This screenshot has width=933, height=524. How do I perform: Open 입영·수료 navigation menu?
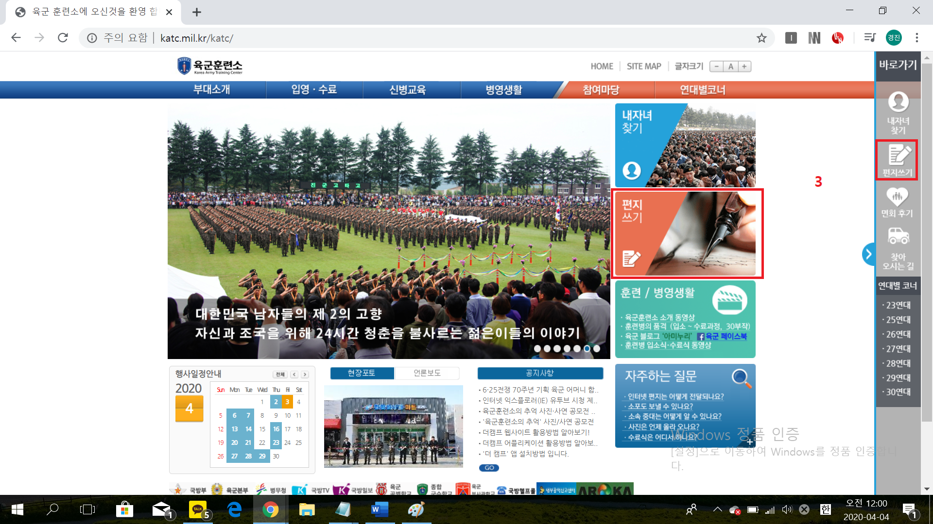click(x=314, y=90)
